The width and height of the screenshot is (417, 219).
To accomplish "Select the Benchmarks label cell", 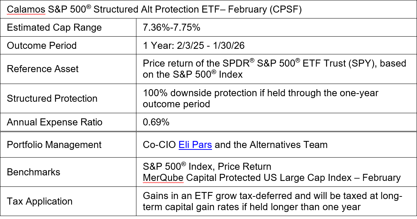I will [x=68, y=172].
